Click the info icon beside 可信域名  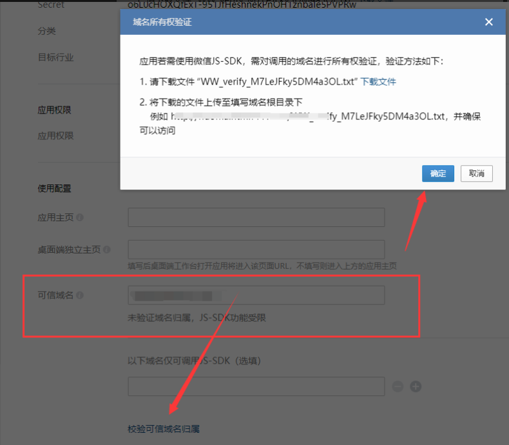coord(80,295)
